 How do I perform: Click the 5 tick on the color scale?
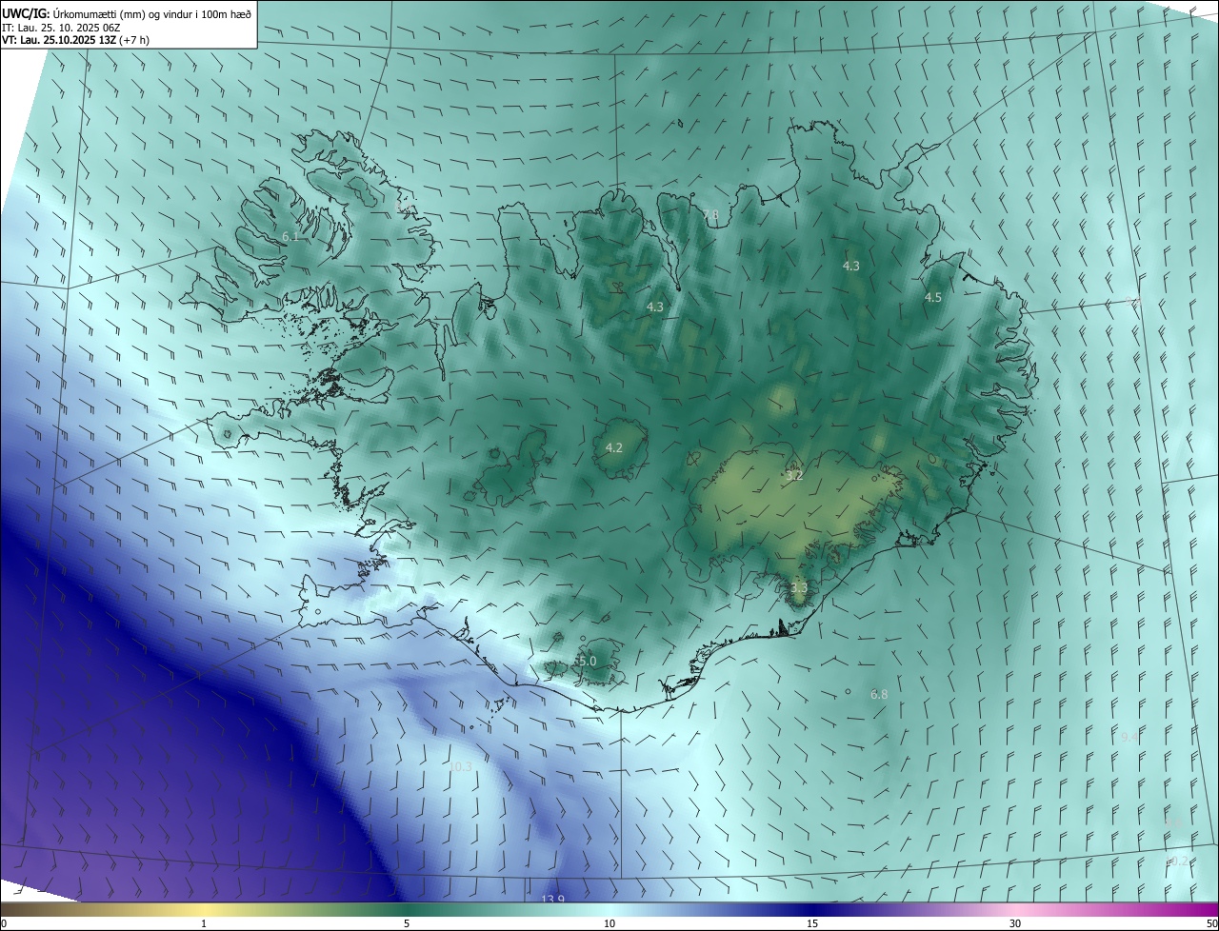point(407,923)
